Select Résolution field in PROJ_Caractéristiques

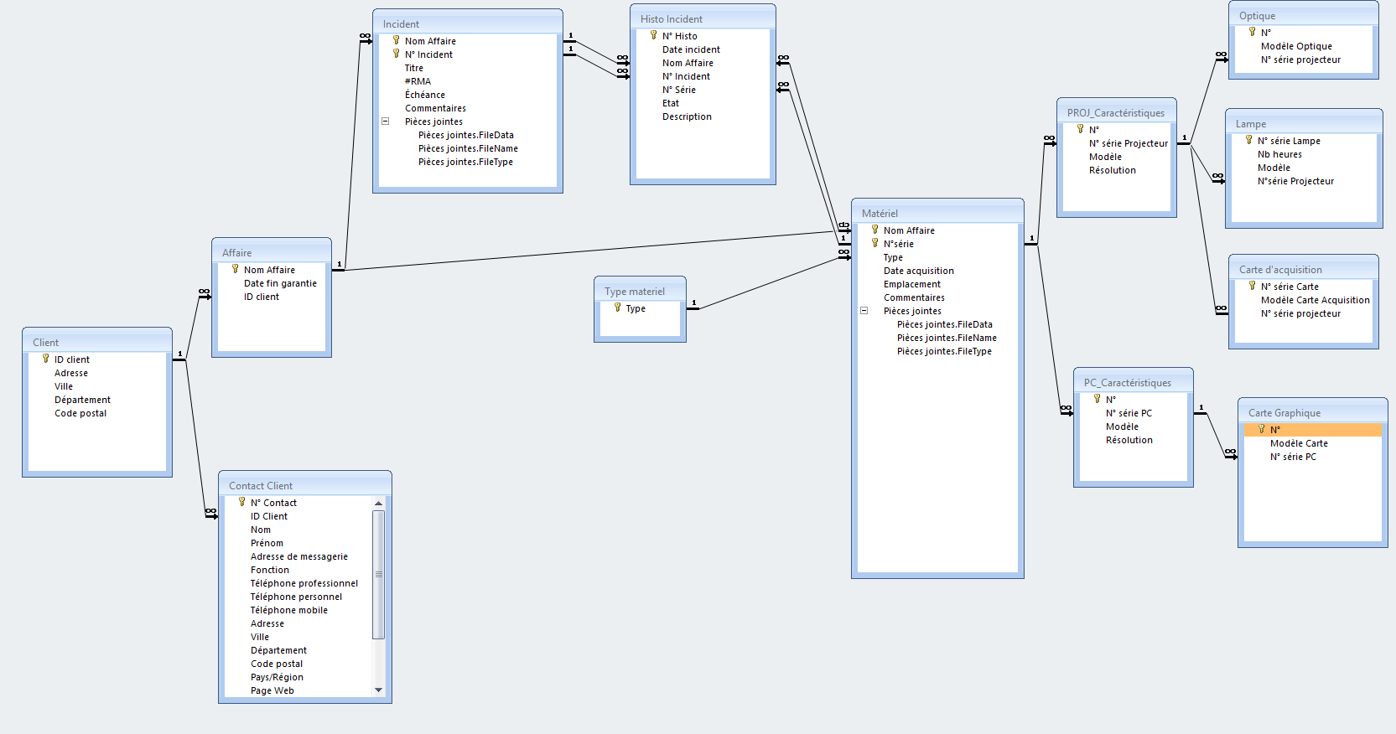(1112, 170)
